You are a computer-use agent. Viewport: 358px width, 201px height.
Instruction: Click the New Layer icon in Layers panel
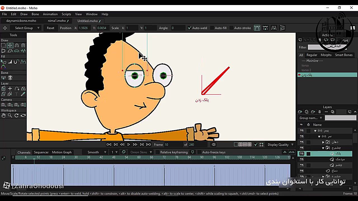[x=300, y=112]
